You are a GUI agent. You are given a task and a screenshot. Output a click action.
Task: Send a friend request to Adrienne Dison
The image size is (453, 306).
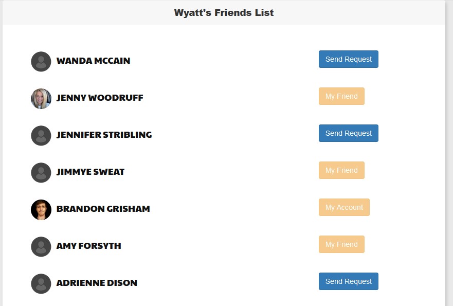[x=349, y=281]
